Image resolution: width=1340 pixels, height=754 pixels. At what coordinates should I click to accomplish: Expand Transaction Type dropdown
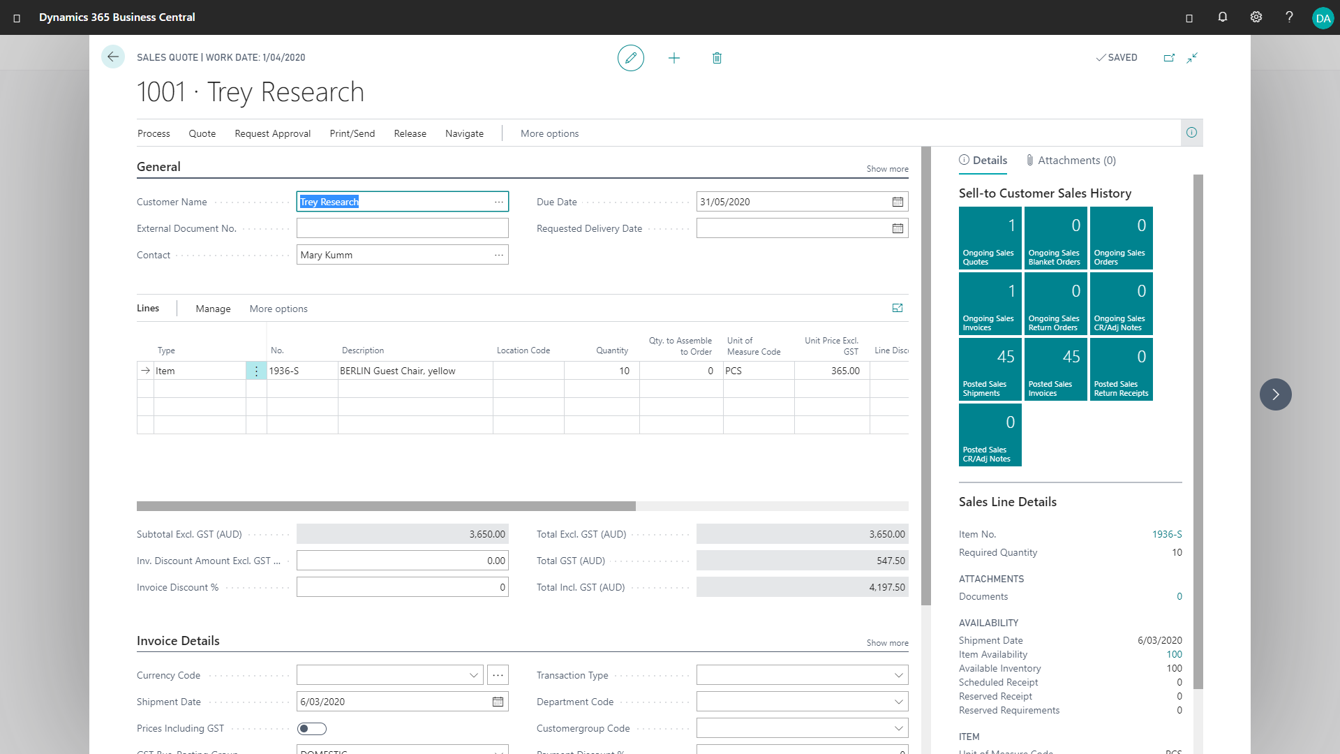(898, 675)
